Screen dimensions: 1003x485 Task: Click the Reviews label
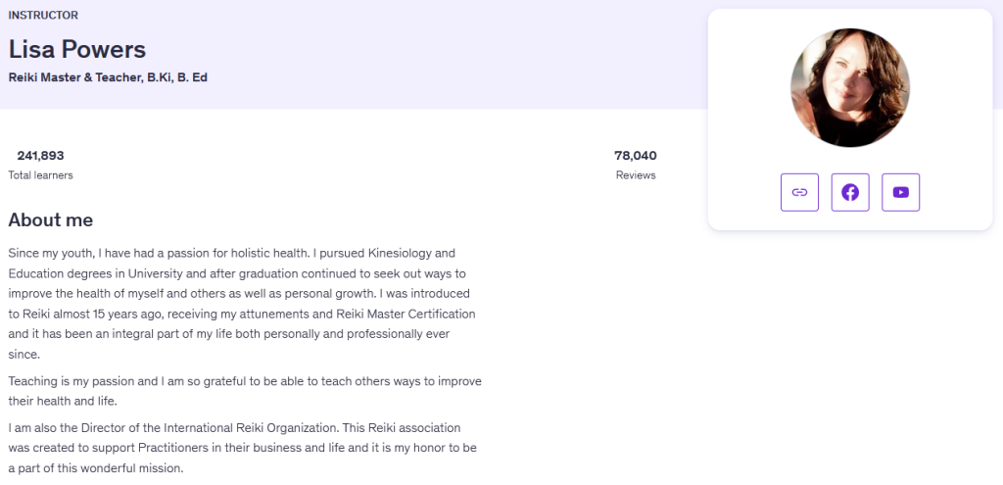coord(635,175)
